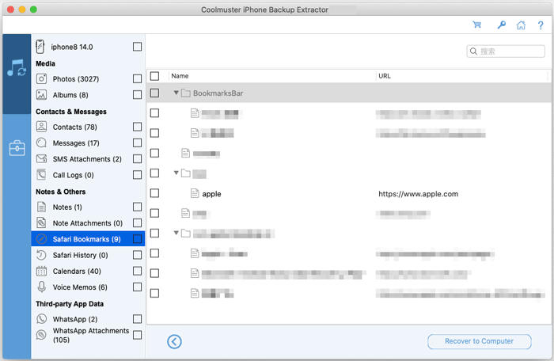Go to the home icon
554x361 pixels.
[521, 25]
